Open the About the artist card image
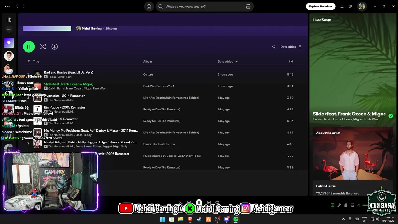 click(353, 153)
